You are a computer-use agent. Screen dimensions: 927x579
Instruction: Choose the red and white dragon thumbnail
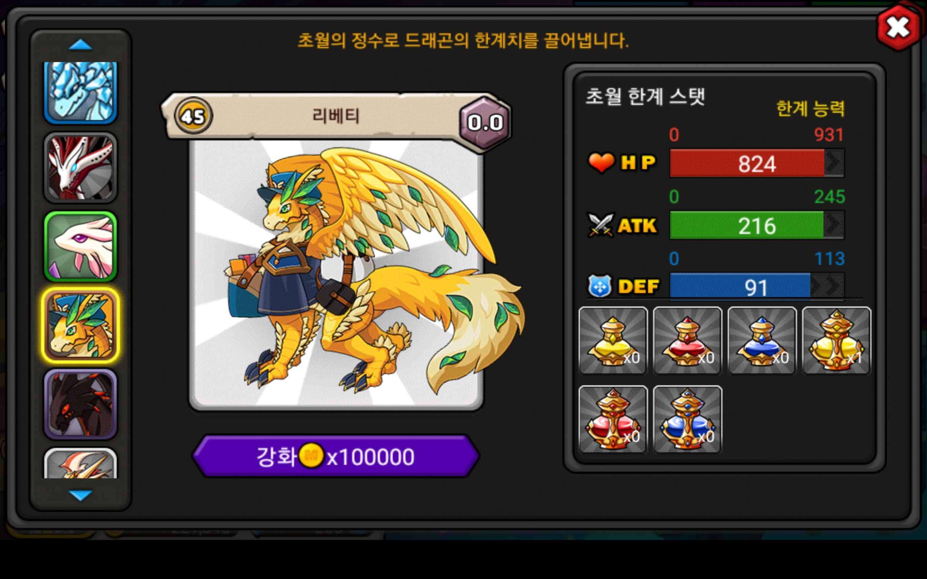[80, 167]
